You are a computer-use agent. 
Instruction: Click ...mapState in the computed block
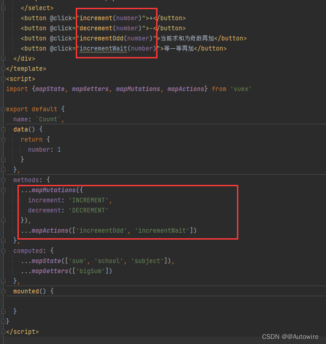41,261
